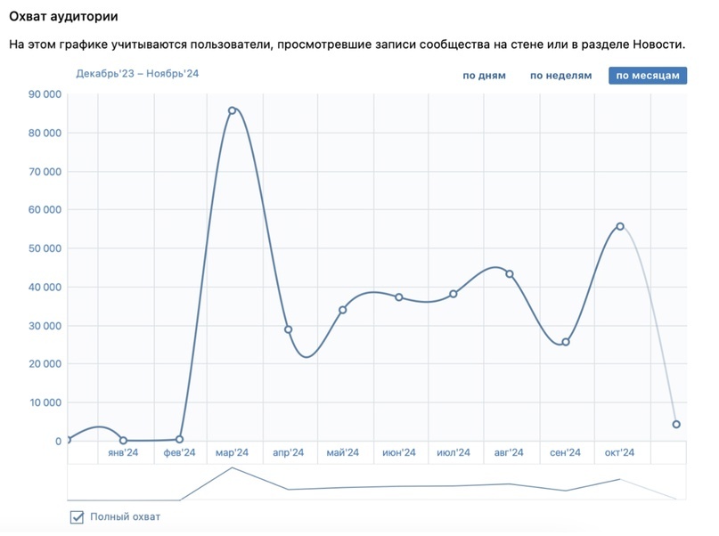Screen dimensions: 719x536
Task: Click the сен'24 data point marker
Action: pos(566,342)
